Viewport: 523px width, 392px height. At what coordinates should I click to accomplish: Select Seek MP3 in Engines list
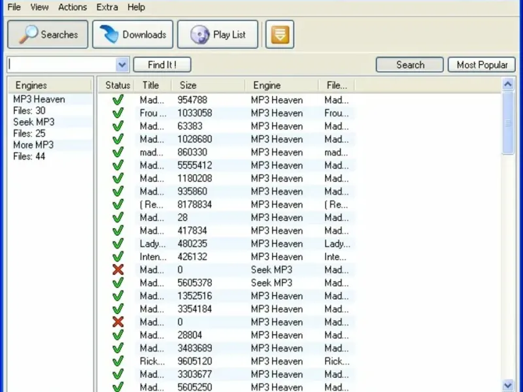[34, 122]
